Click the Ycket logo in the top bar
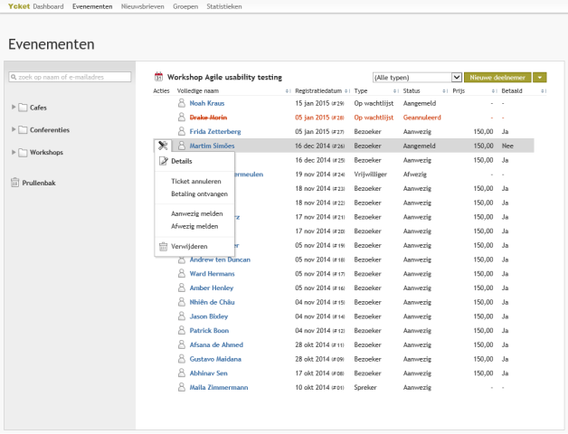 click(18, 6)
